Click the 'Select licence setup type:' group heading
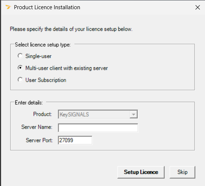The width and height of the screenshot is (205, 186). point(43,45)
